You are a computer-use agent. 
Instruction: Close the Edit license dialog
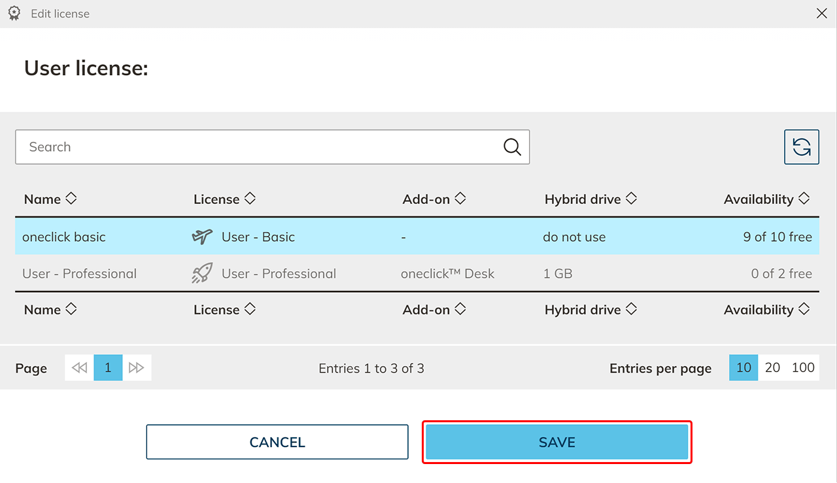click(822, 13)
